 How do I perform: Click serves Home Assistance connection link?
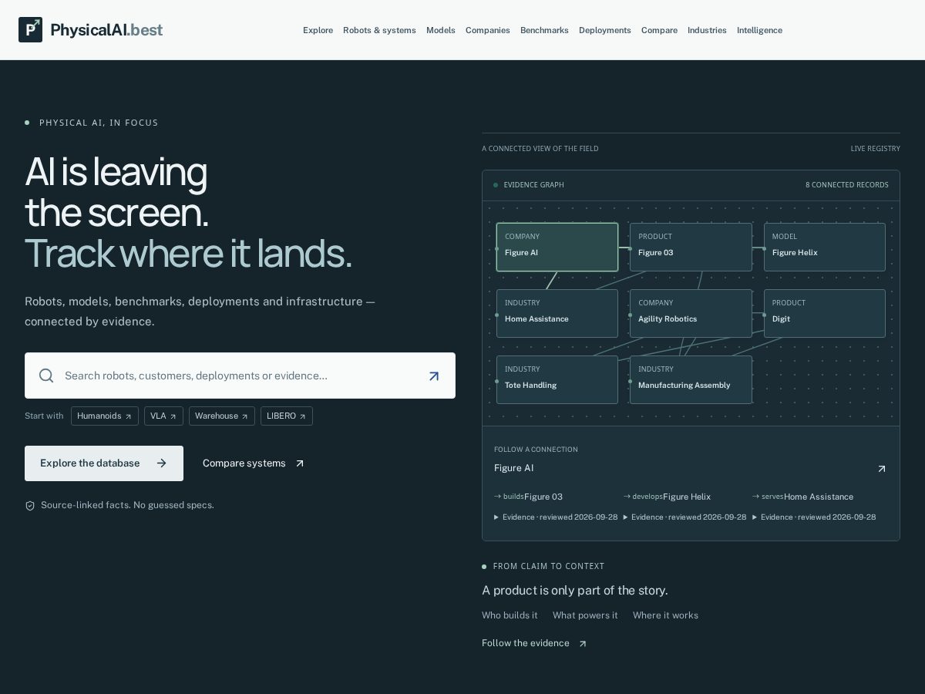click(x=803, y=497)
